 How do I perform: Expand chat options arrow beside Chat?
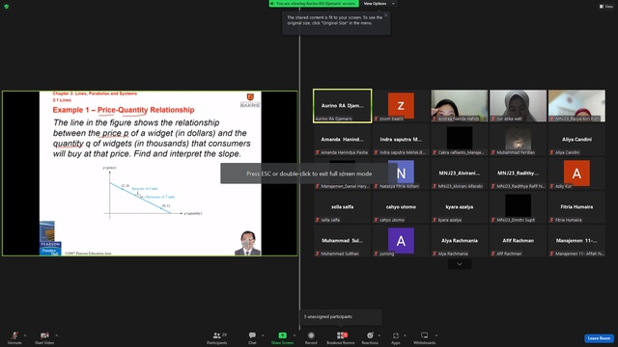click(x=263, y=335)
